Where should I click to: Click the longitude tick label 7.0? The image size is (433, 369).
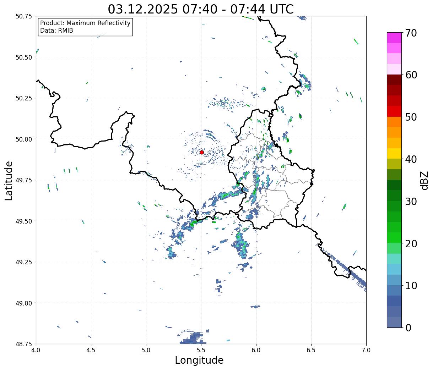(366, 350)
